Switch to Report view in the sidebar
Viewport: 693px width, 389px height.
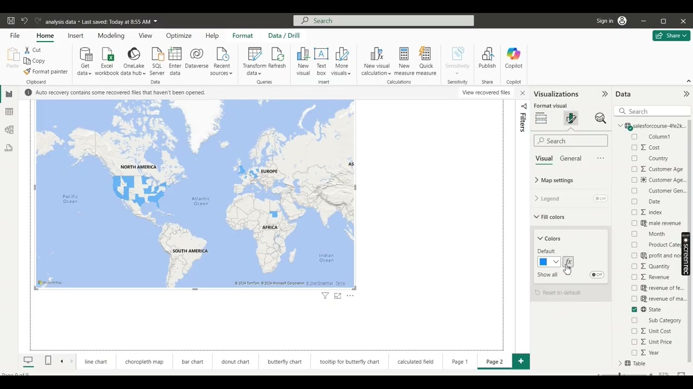click(9, 94)
